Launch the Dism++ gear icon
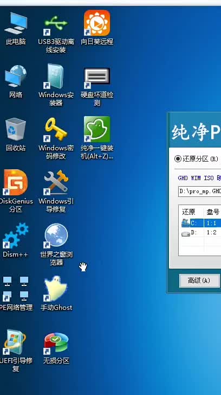221x395 pixels. (16, 240)
